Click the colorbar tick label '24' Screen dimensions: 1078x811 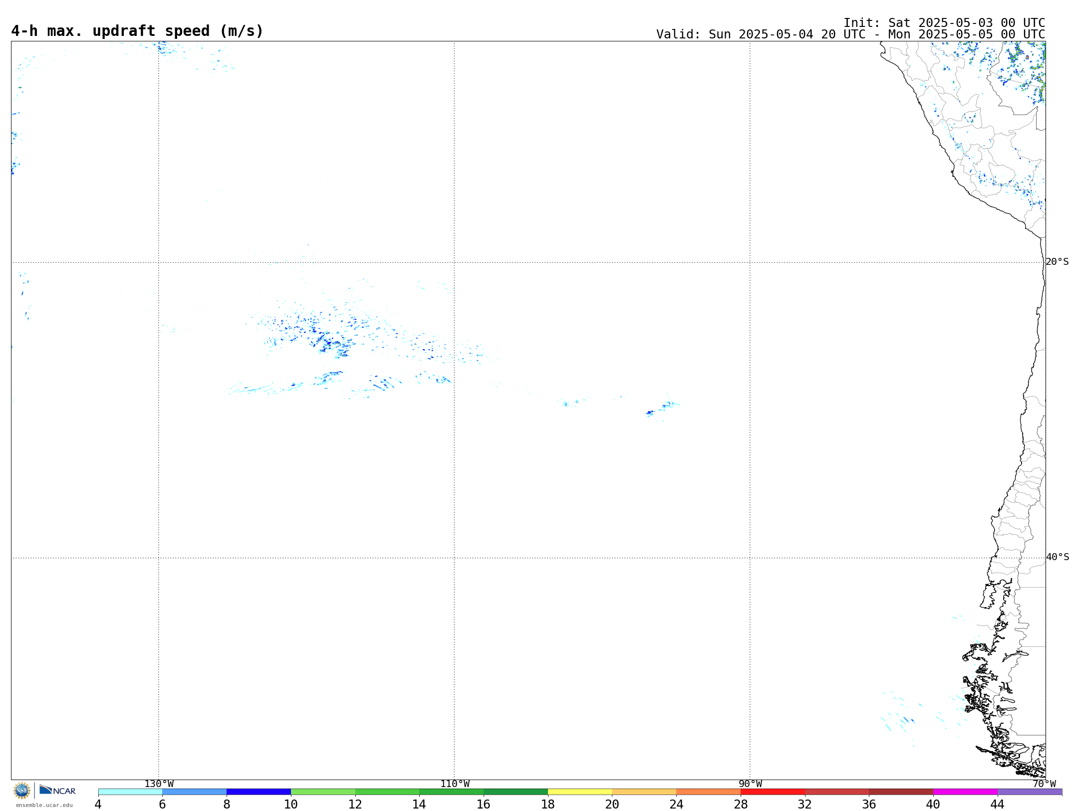676,804
